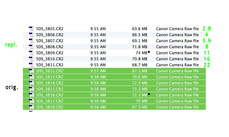Select the highlighted file 5DS_3817.CR2
Image resolution: width=229 pixels, height=137 pixels.
(114, 101)
